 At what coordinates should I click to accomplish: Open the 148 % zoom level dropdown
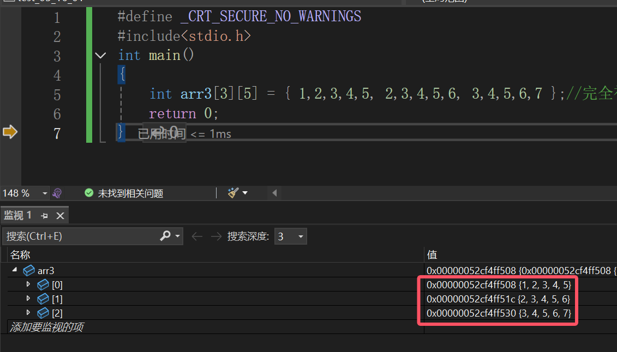[45, 193]
